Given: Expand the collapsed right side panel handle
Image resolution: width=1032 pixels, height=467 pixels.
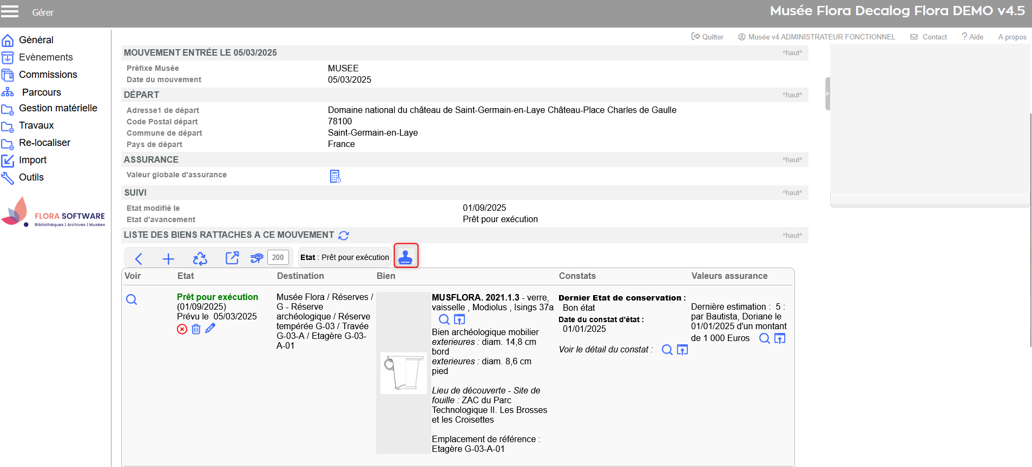Looking at the screenshot, I should (x=827, y=94).
